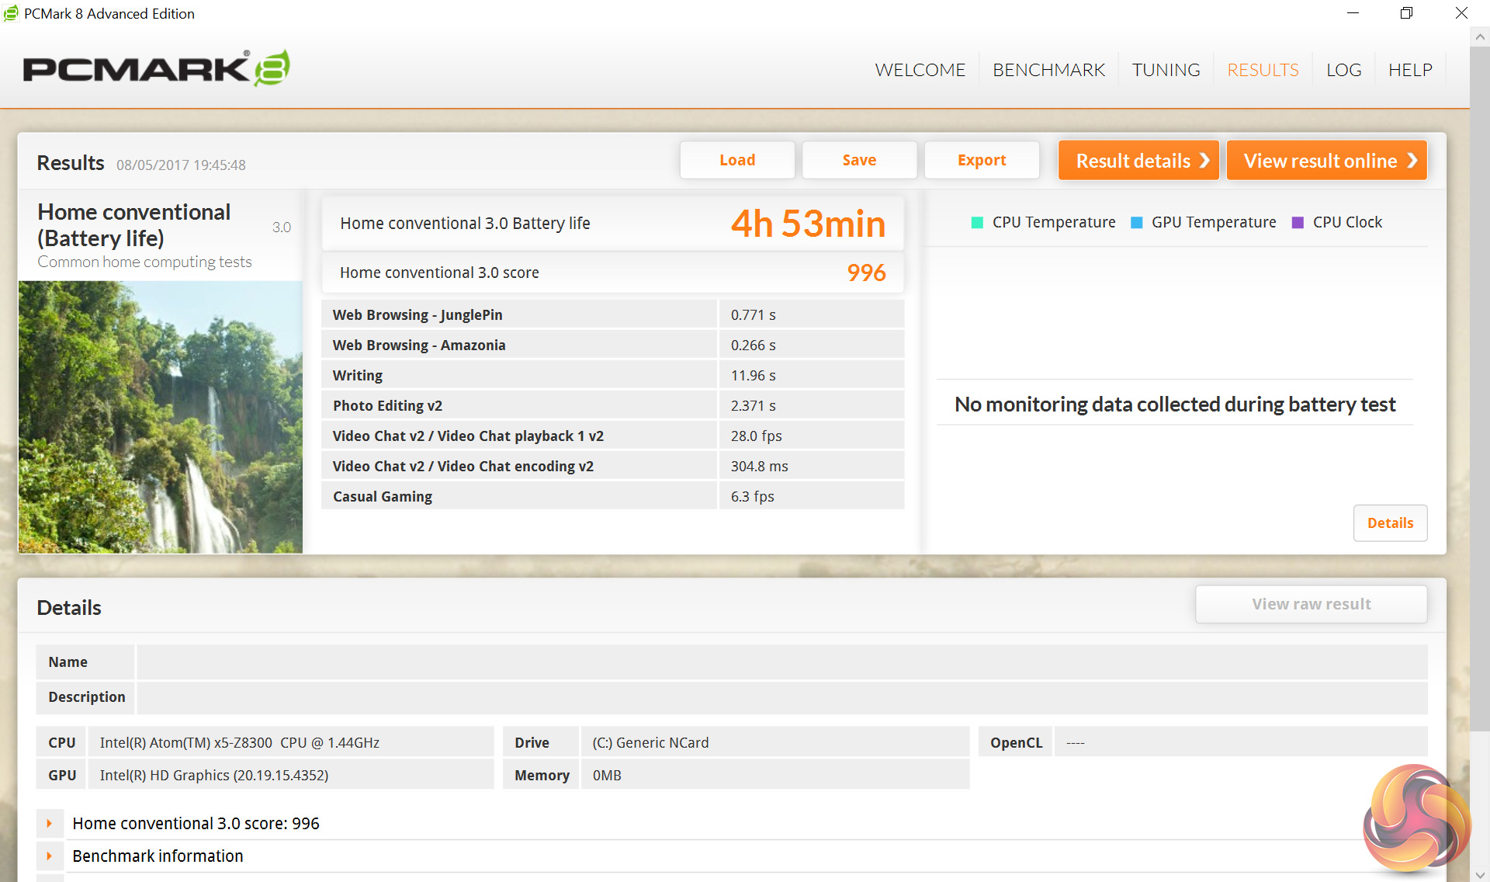Click the CPU Temperature legend square
The width and height of the screenshot is (1490, 882).
tap(977, 223)
